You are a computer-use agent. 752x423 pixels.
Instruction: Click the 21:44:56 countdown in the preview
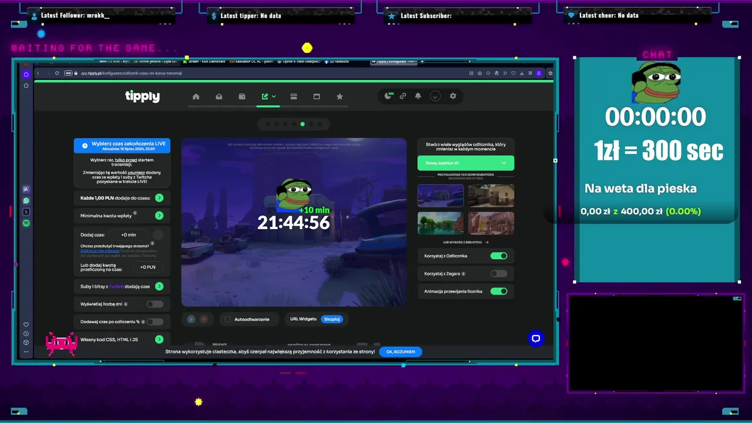293,223
